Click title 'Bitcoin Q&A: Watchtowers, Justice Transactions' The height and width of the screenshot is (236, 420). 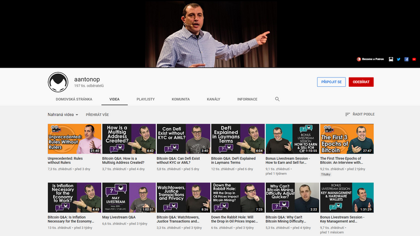[178, 219]
